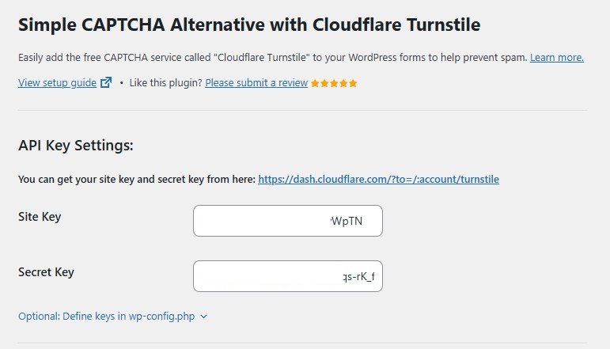Focus the Secret Key input field
This screenshot has width=610, height=349.
coord(287,276)
